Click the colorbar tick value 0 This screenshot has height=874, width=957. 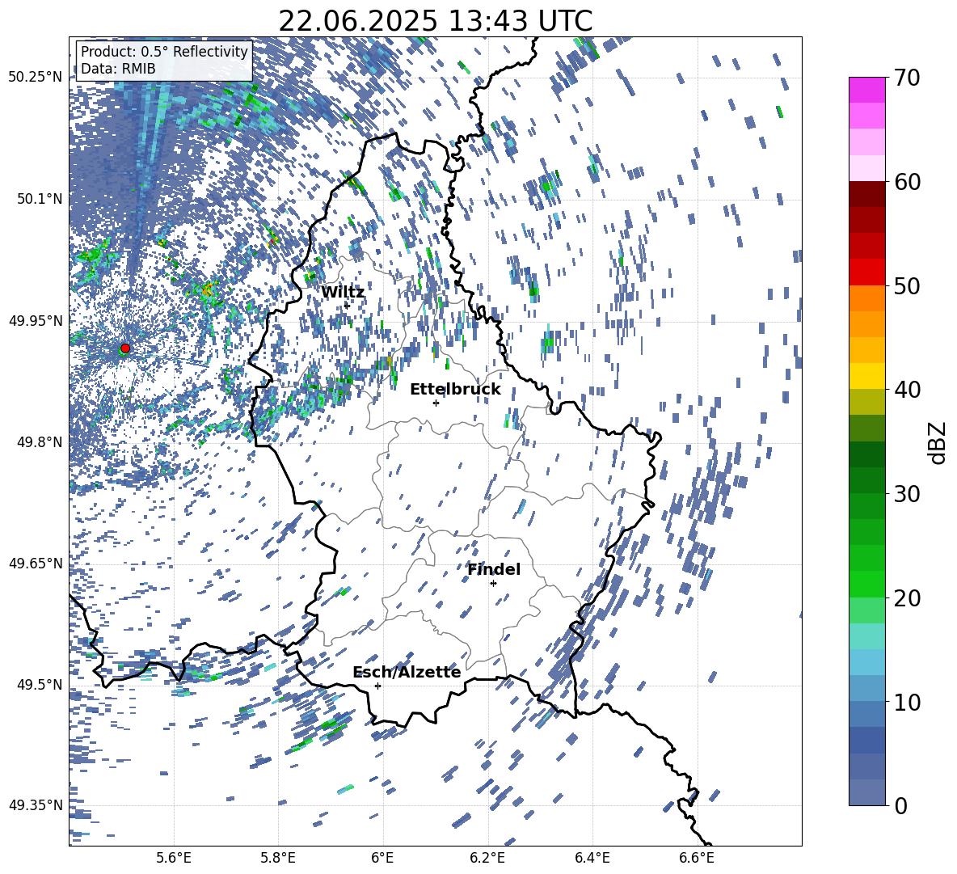(x=900, y=805)
